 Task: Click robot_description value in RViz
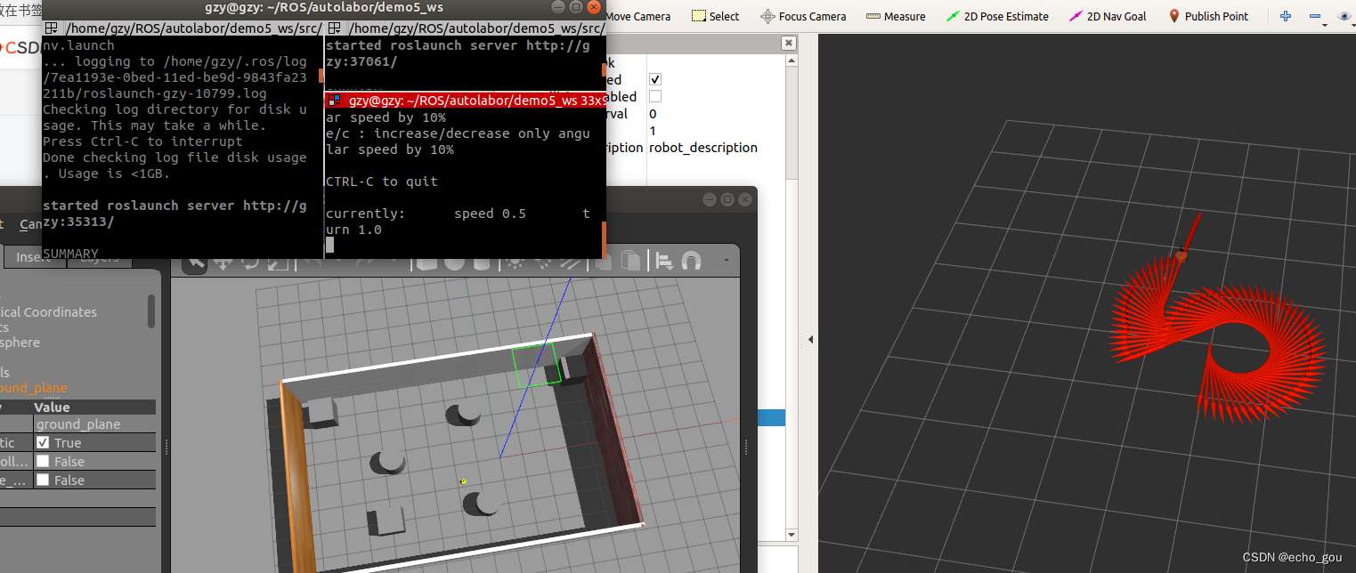coord(703,148)
